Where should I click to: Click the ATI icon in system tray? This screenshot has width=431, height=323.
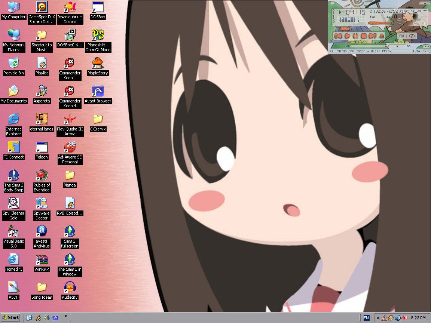pyautogui.click(x=404, y=318)
